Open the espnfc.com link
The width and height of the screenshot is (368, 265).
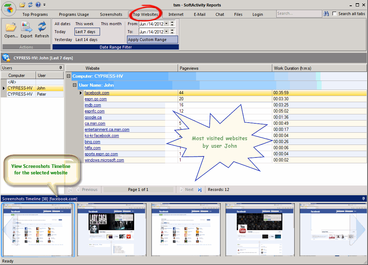95,111
